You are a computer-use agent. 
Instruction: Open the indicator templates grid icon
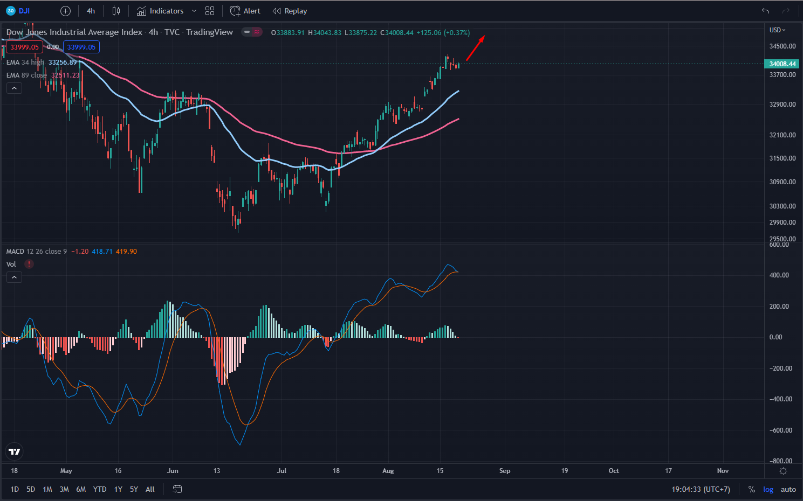210,11
